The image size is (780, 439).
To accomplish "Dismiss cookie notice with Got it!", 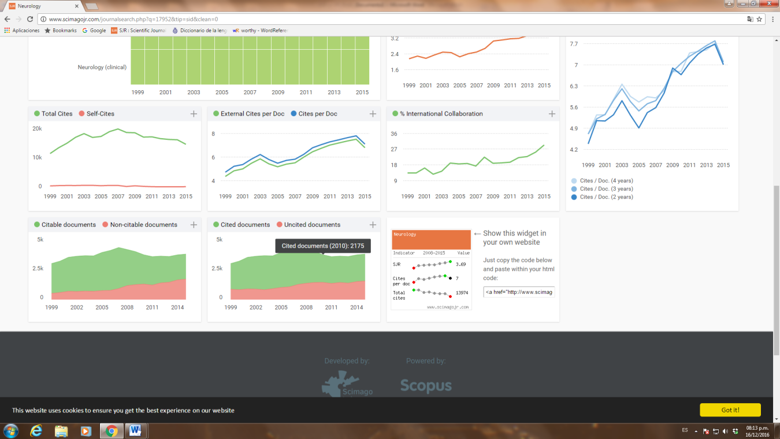I will [x=730, y=410].
